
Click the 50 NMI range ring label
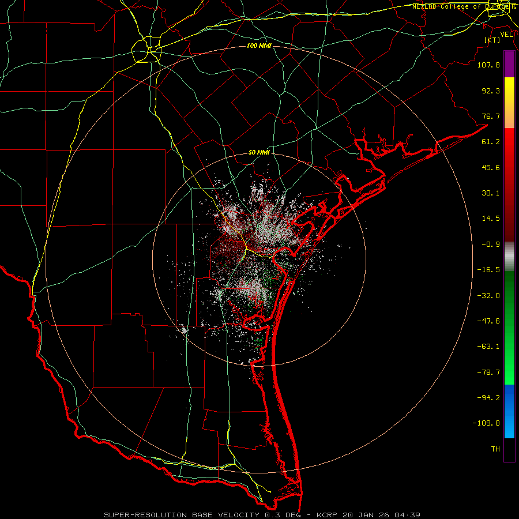(259, 152)
